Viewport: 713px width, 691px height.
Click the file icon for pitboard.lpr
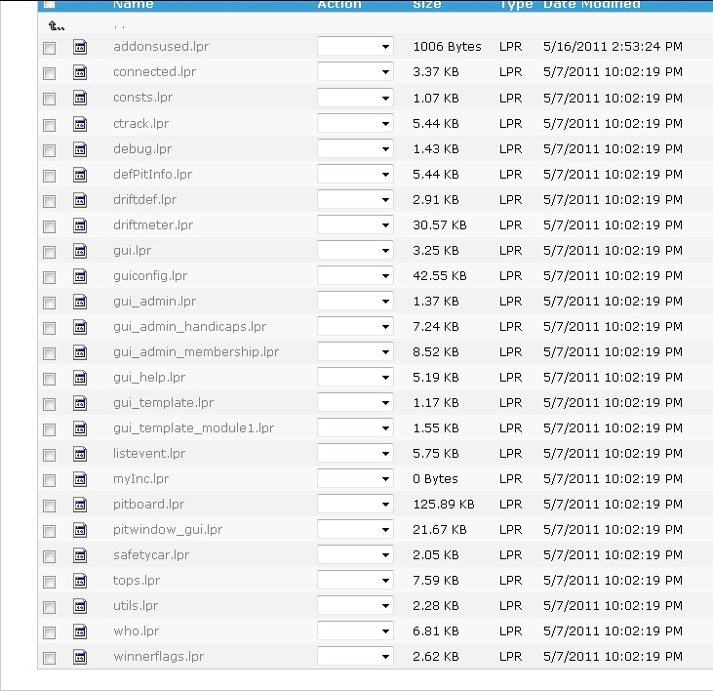(x=80, y=505)
